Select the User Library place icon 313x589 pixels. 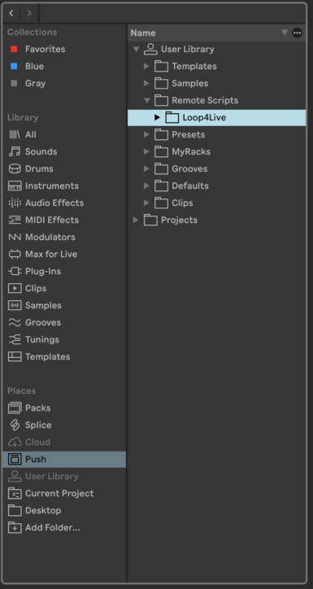(15, 476)
